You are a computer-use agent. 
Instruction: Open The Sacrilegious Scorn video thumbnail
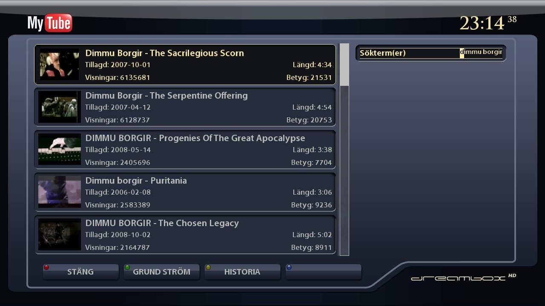[59, 65]
